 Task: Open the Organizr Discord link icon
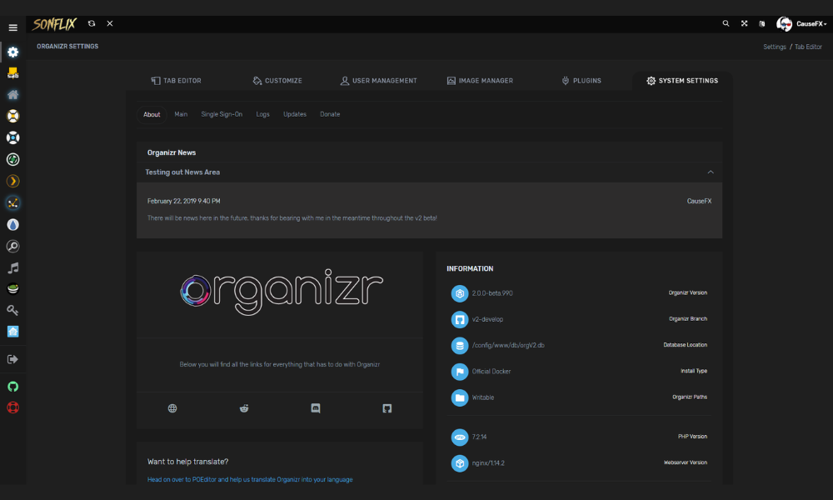click(x=316, y=408)
